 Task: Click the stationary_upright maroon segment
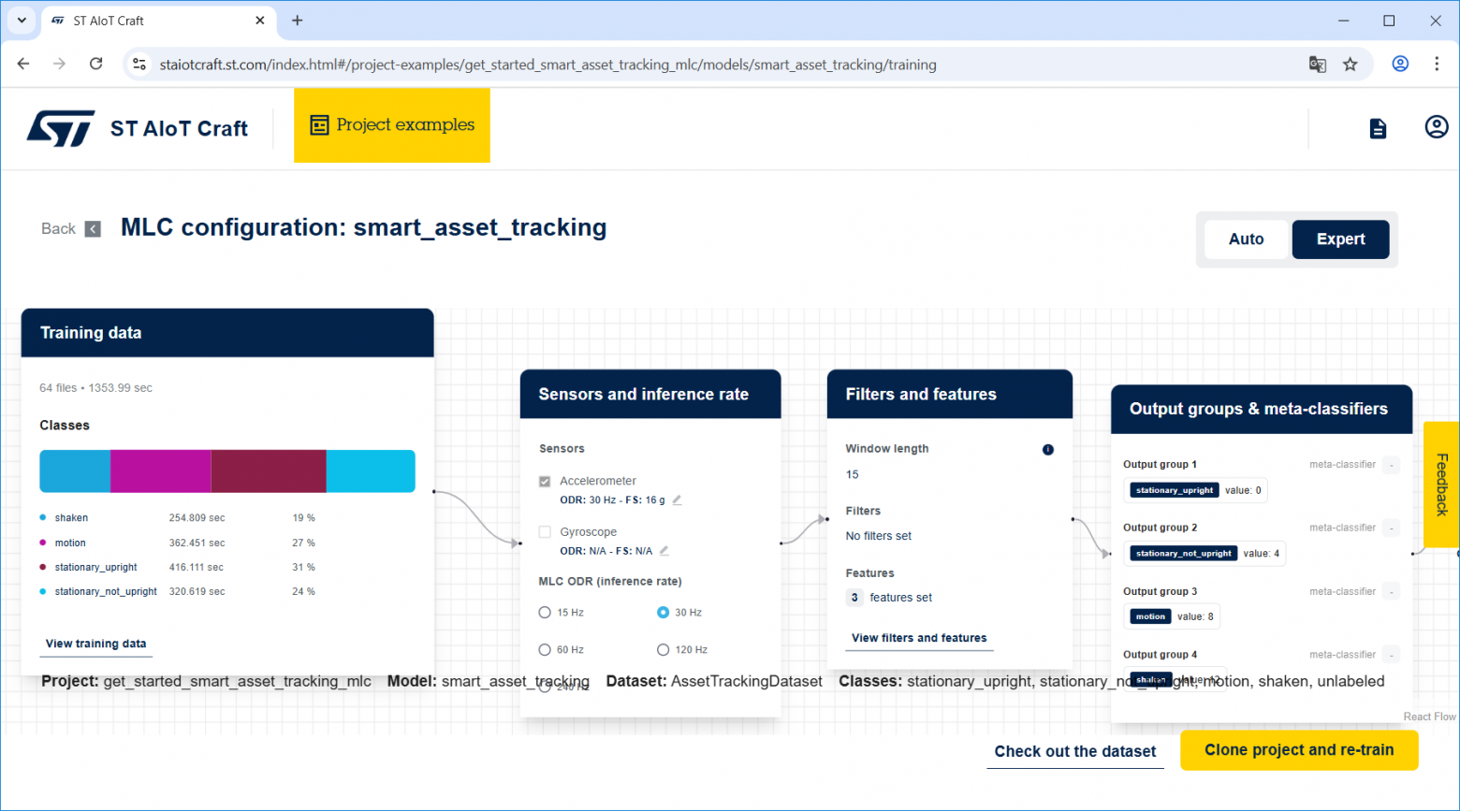point(269,471)
